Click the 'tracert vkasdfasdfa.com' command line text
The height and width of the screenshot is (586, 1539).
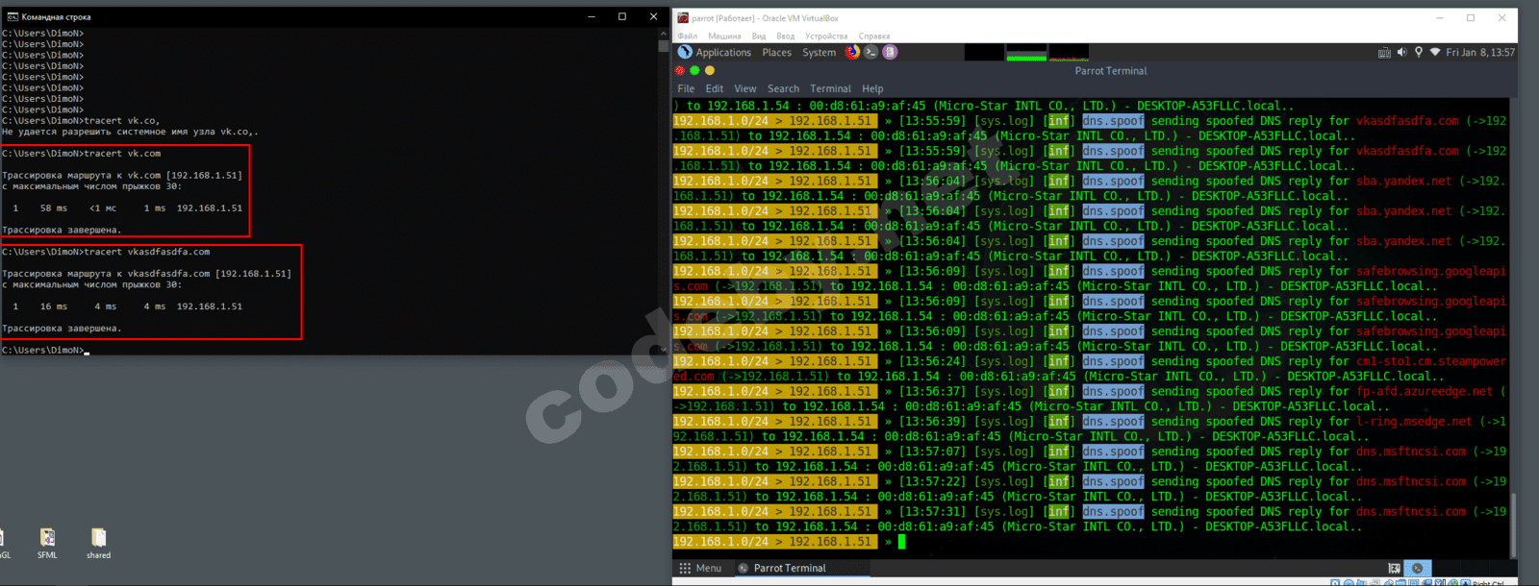[146, 252]
